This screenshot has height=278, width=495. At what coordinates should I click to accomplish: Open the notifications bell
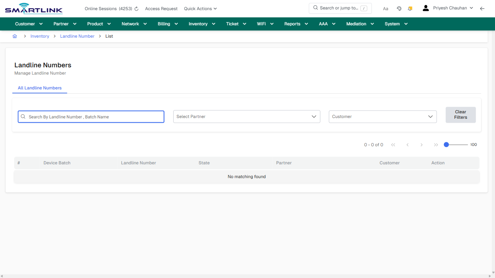tap(410, 8)
